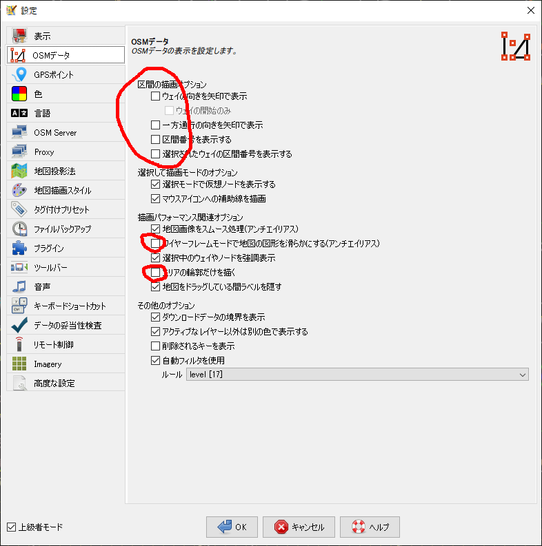Click the OK button
Image resolution: width=542 pixels, height=546 pixels.
click(x=232, y=527)
